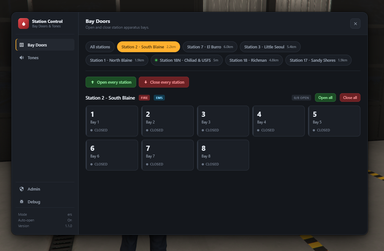384x251 pixels.
Task: Click the red flame Station Control logo
Action: (24, 24)
